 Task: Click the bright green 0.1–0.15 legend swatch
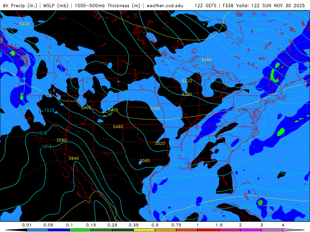pyautogui.click(x=80, y=230)
